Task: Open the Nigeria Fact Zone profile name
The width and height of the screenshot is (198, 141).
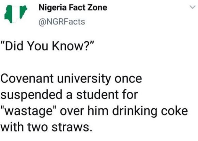Action: pyautogui.click(x=73, y=7)
